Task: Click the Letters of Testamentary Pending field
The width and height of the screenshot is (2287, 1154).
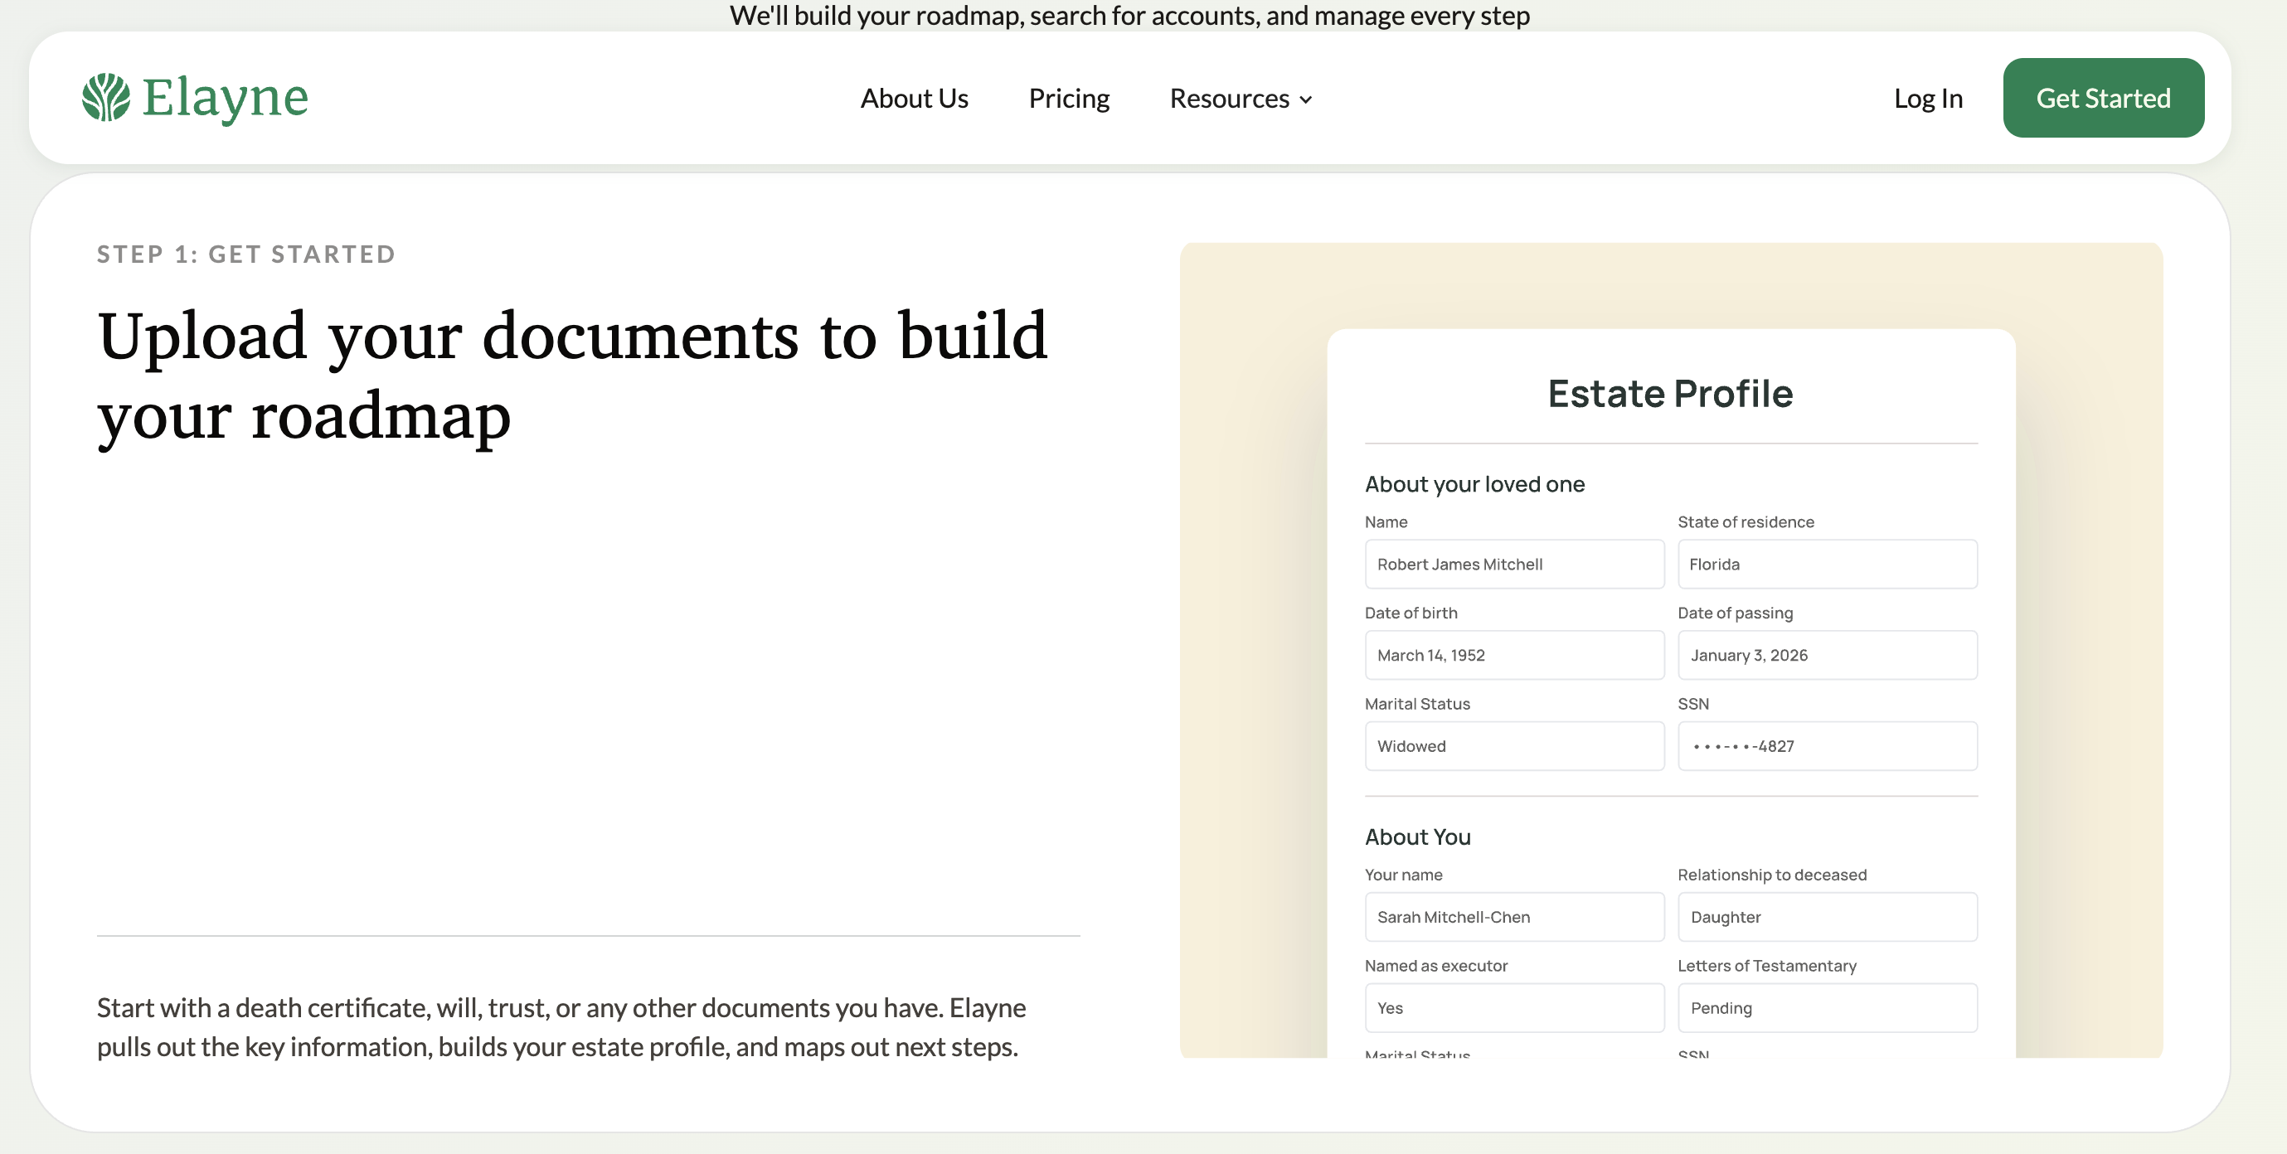Action: pos(1826,1008)
